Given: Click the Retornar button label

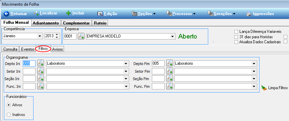Looking at the screenshot, I should [x=19, y=14].
